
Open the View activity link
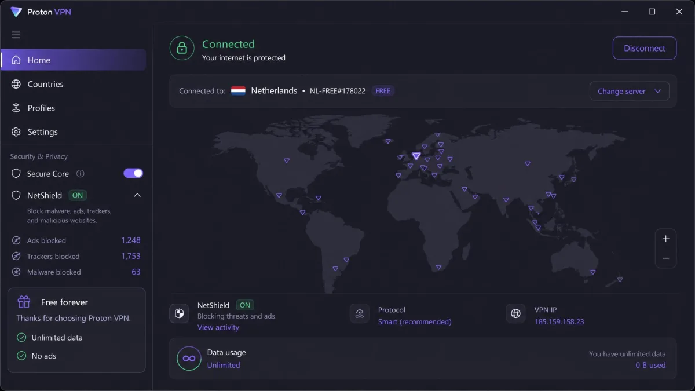coord(218,327)
